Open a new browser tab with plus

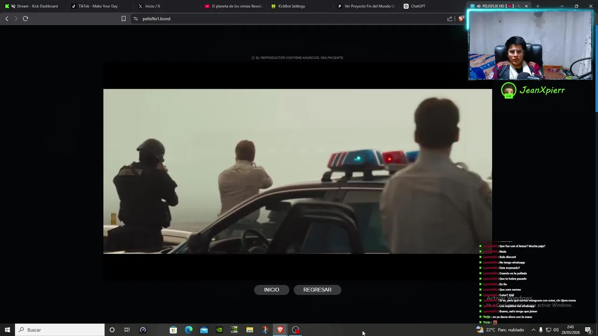[x=538, y=6]
